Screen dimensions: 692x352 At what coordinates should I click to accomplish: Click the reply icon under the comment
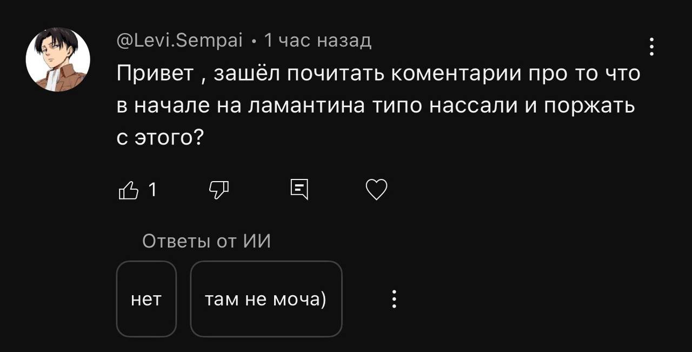click(x=299, y=189)
